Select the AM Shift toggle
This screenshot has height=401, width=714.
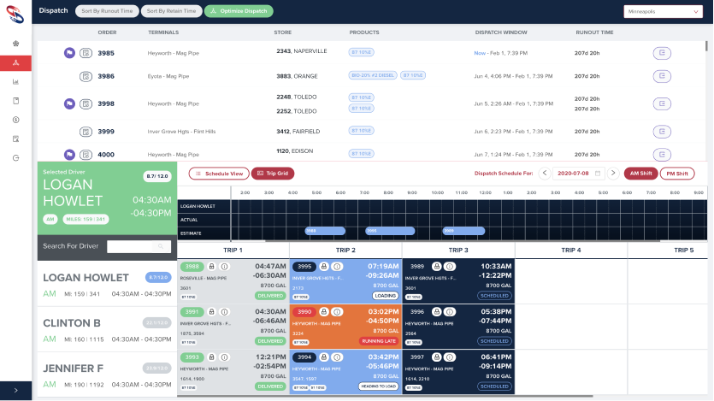[640, 174]
